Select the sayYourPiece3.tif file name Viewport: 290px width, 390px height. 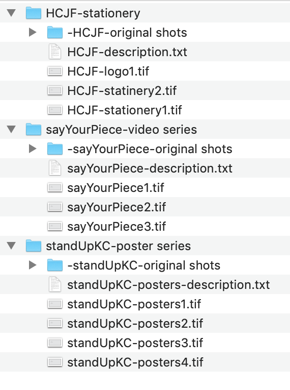point(117,227)
